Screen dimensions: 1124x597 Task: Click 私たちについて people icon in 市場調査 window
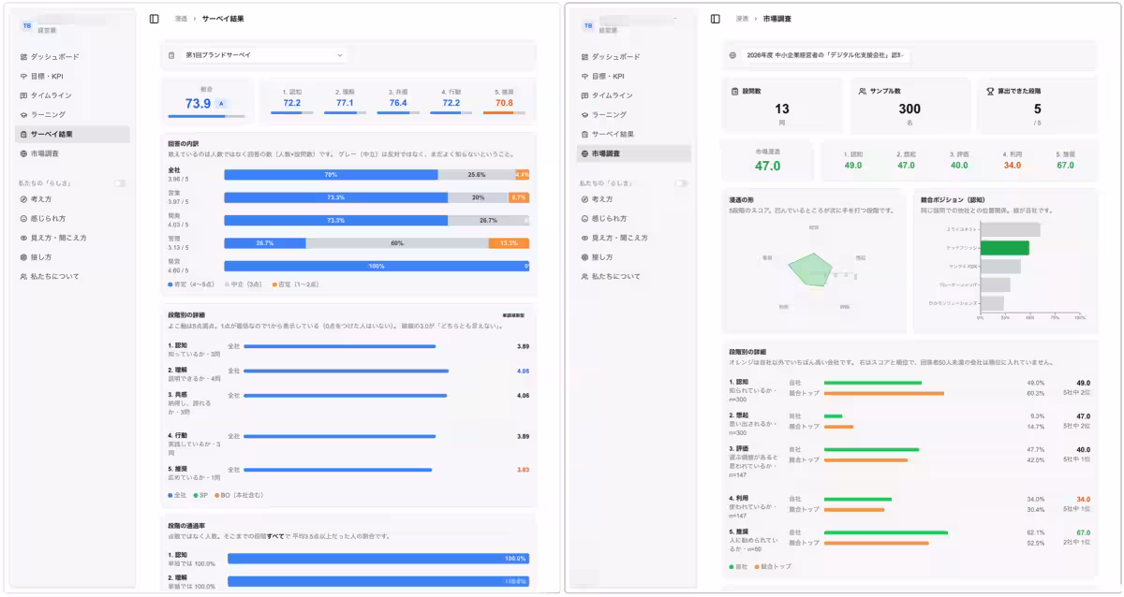pyautogui.click(x=584, y=276)
